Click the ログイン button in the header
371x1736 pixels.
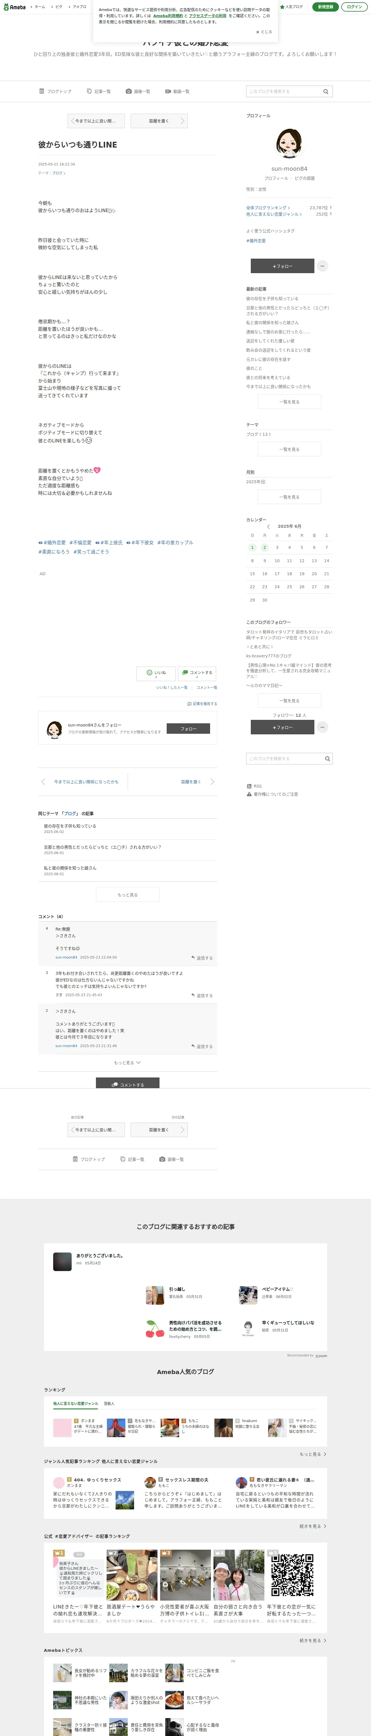[x=354, y=7]
